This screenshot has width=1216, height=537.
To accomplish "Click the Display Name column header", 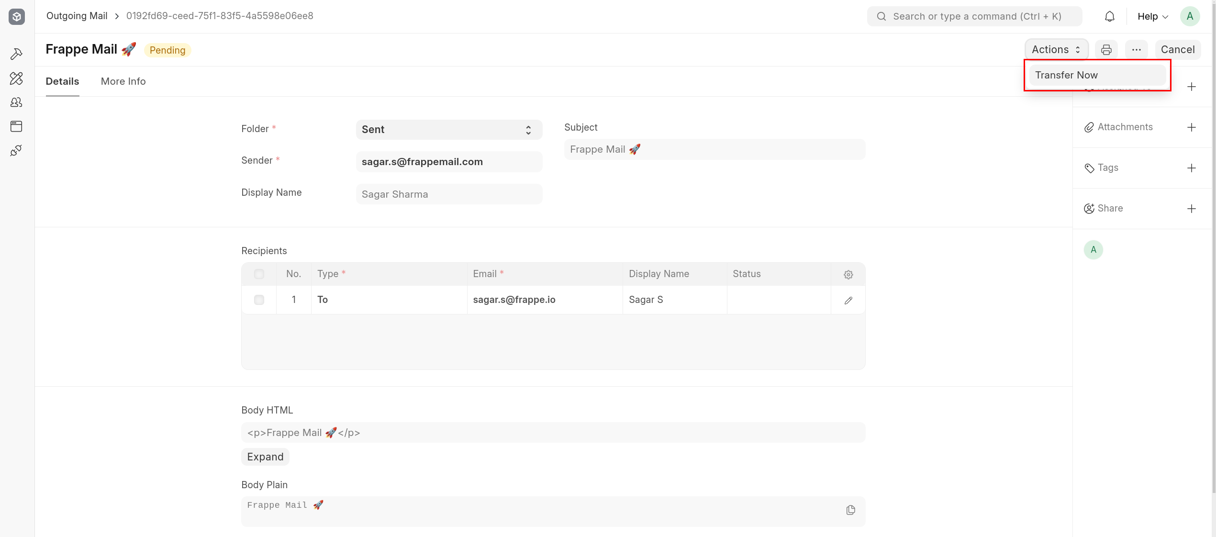I will 674,274.
